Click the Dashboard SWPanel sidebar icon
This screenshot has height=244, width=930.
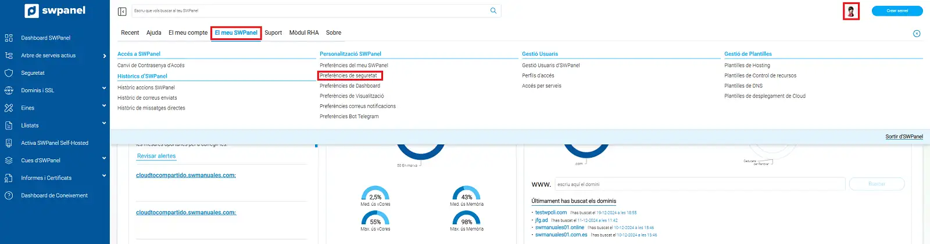(x=9, y=38)
